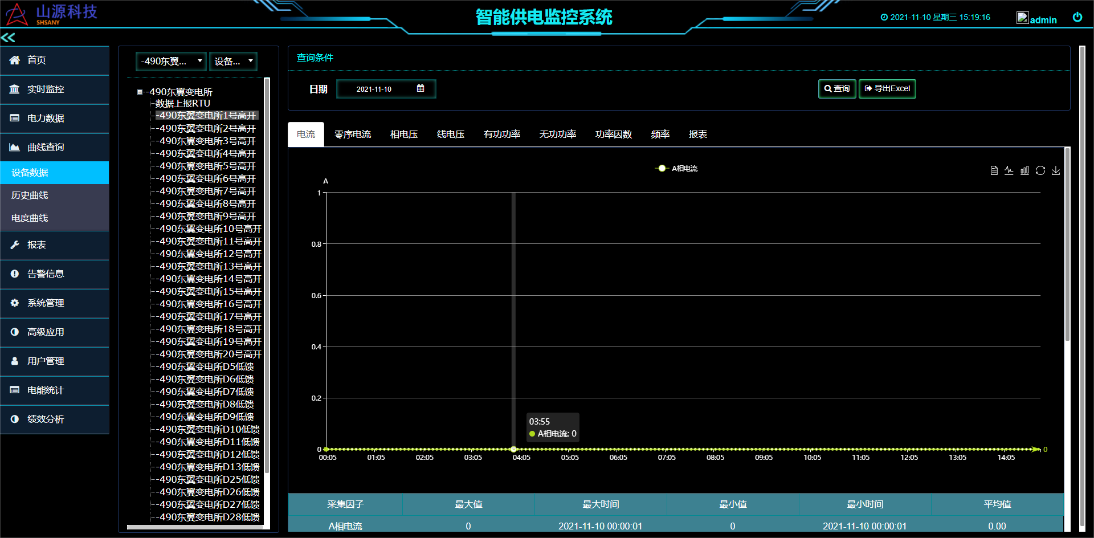Open calendar icon in date field
Viewport: 1094px width, 538px height.
click(x=421, y=88)
